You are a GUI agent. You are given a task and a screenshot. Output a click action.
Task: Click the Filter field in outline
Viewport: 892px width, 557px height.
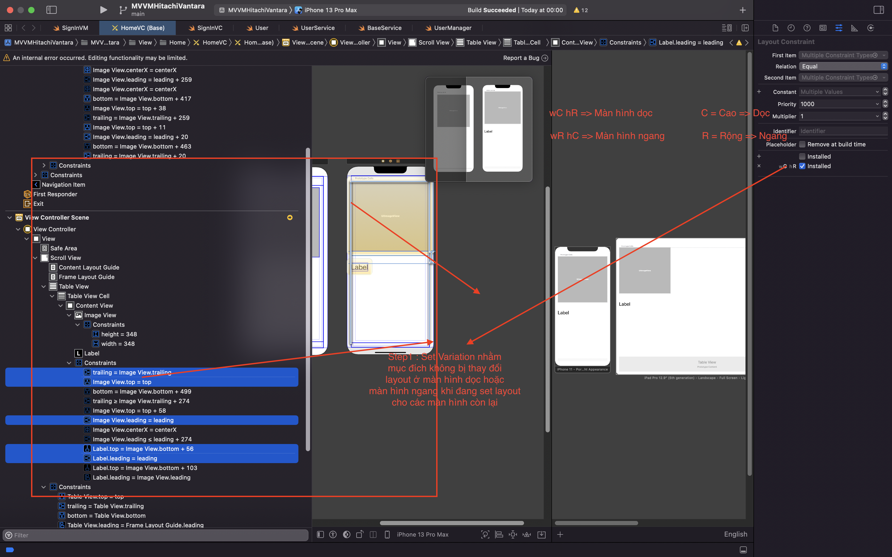pyautogui.click(x=156, y=535)
